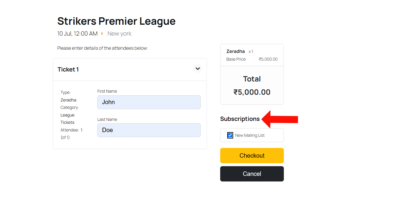The width and height of the screenshot is (405, 210).
Task: Click the First Name label
Action: coord(107,91)
